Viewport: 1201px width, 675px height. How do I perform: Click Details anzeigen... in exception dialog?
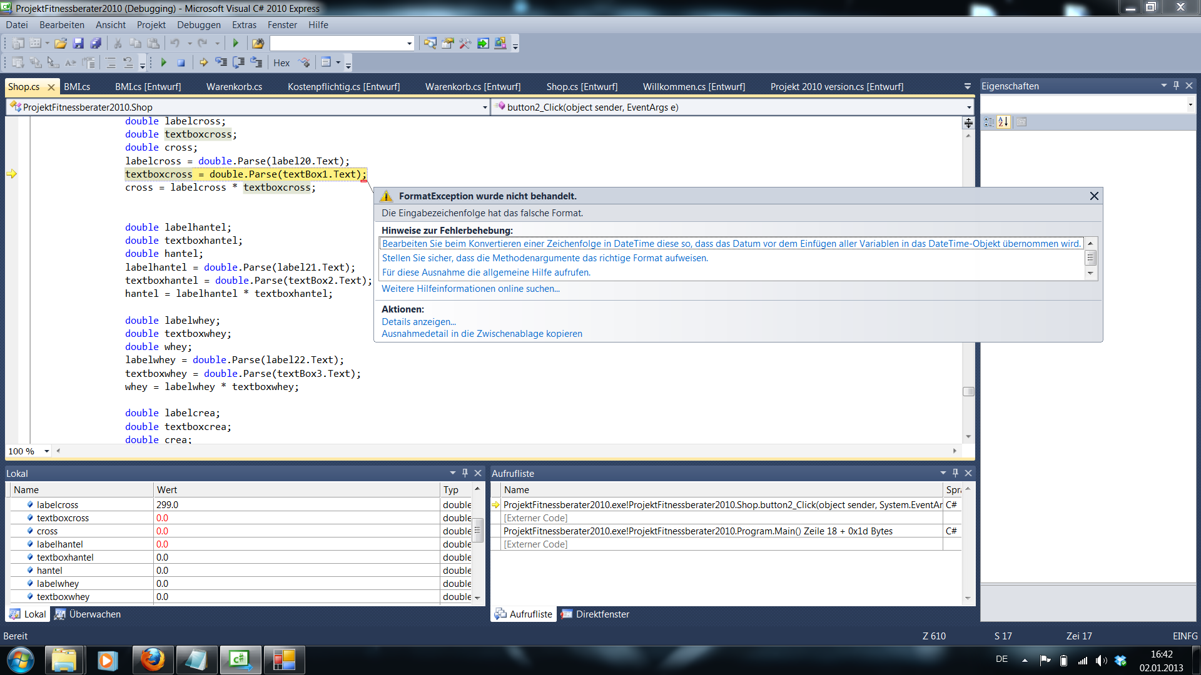(418, 322)
